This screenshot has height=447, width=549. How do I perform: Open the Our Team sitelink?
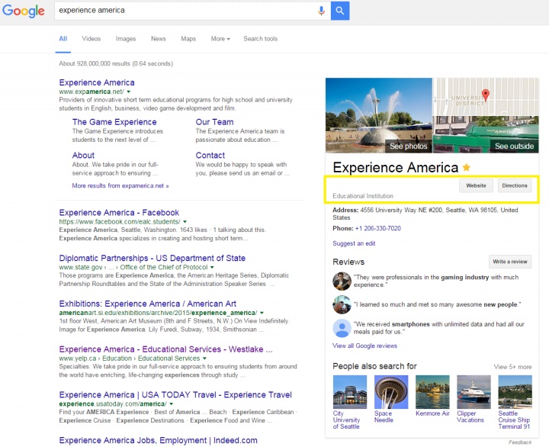pos(214,122)
